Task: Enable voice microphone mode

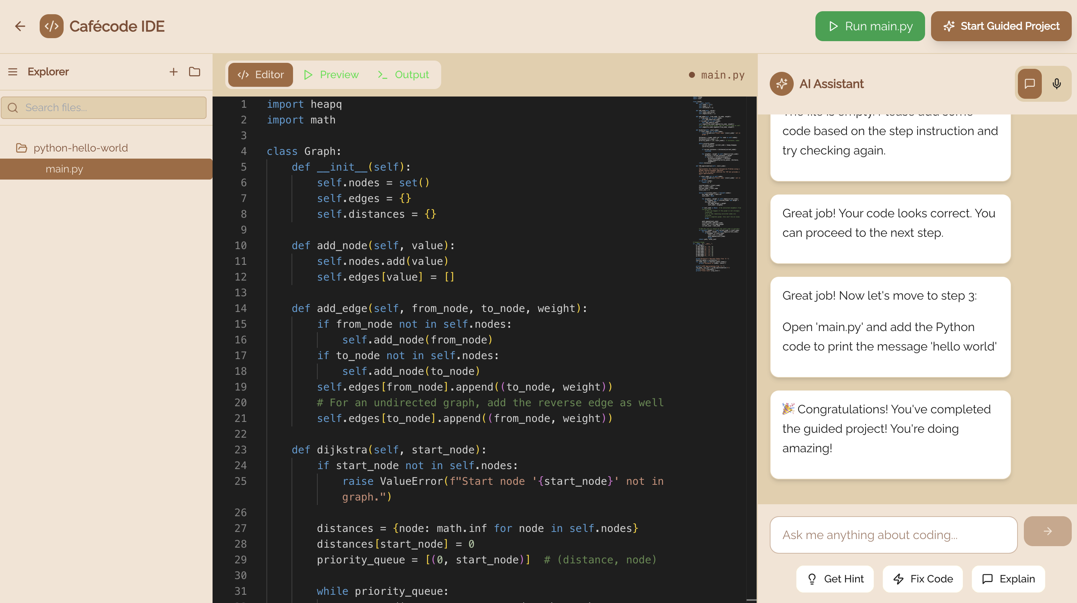Action: pos(1056,84)
